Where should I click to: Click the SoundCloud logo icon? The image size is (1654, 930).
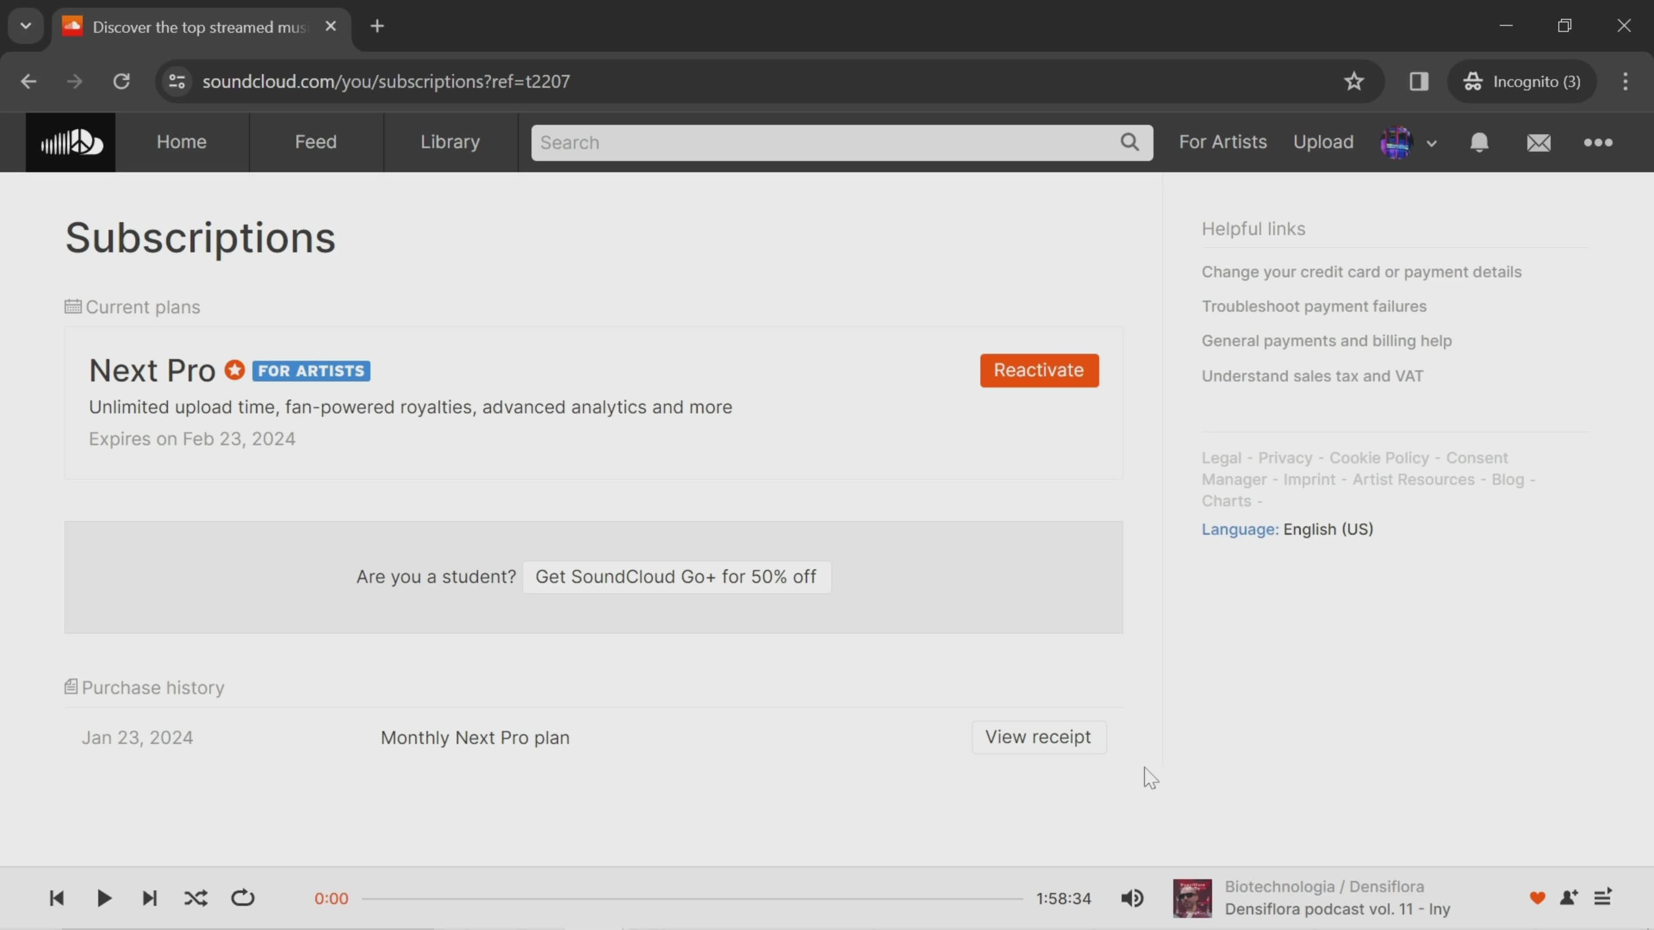tap(71, 142)
